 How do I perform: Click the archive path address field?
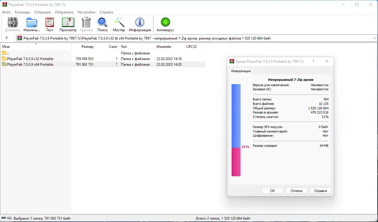[196, 38]
